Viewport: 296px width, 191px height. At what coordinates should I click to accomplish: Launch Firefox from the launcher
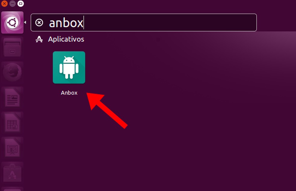(x=12, y=72)
